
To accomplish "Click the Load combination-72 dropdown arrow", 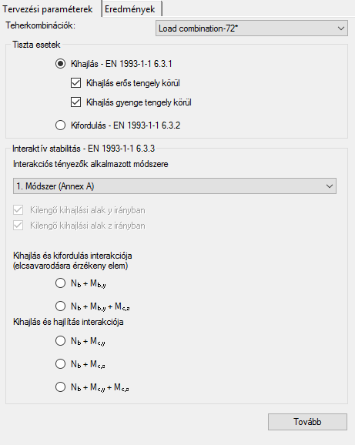I will pos(341,28).
